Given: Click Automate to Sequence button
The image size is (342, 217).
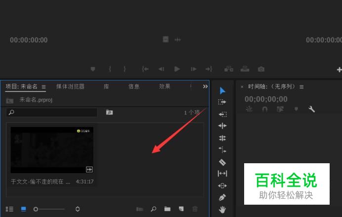Looking at the screenshot, I should [139, 209].
